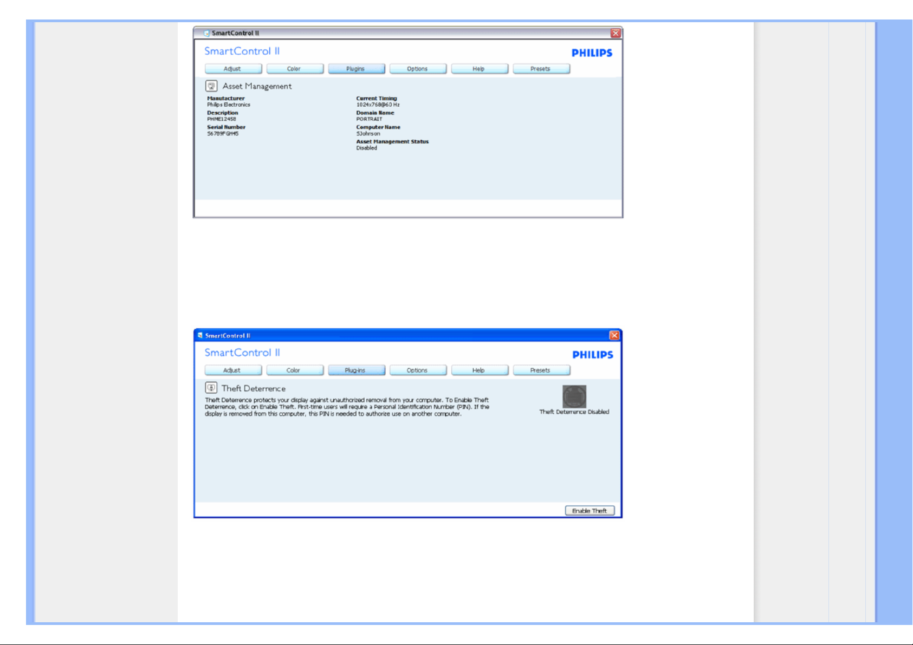Click title bar icon of Asset Management window

(206, 34)
